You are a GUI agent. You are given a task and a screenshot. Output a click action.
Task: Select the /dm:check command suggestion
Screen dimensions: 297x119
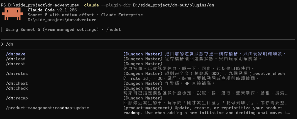point(17,88)
